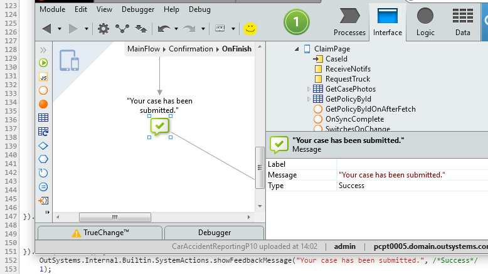Screen dimensions: 488x274
Task: Click the settings gear toolbar icon
Action: (103, 29)
